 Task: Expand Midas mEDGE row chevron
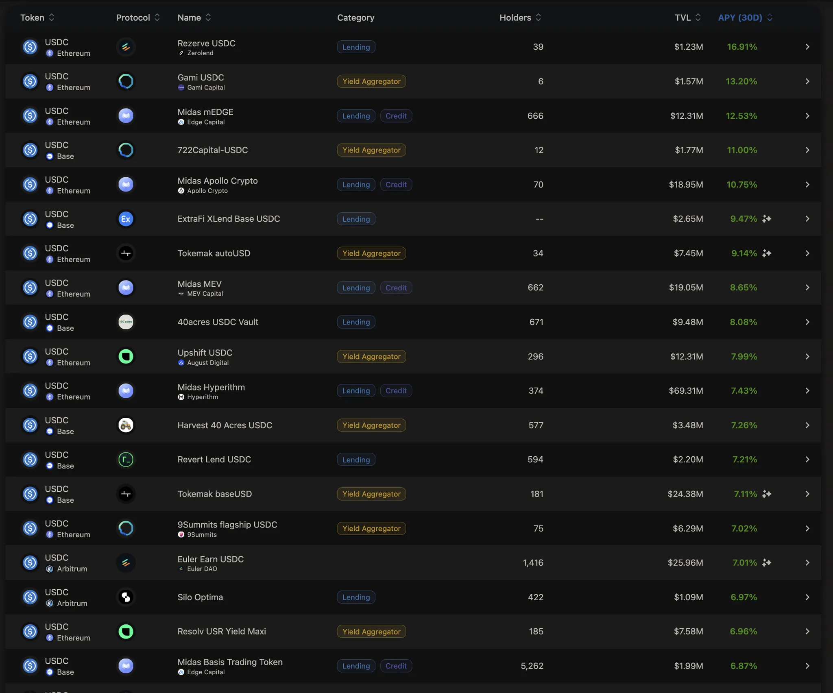[x=807, y=116]
